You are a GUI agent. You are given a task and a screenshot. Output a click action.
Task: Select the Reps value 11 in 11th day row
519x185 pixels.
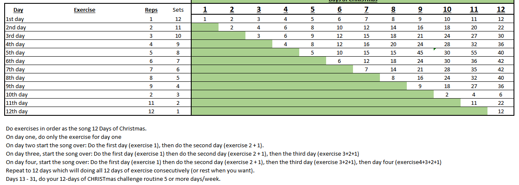pos(151,103)
